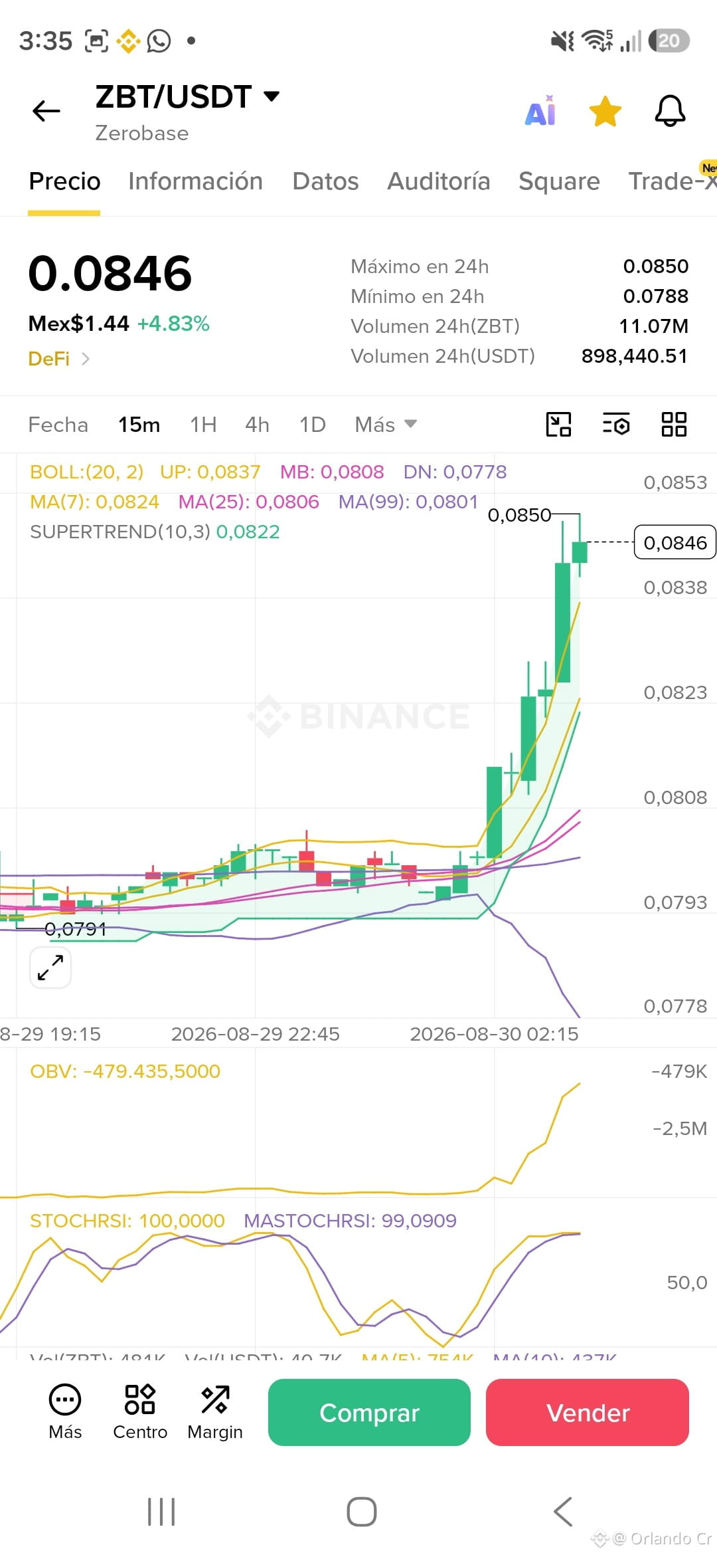The height and width of the screenshot is (1555, 717).
Task: Select the Precio tab
Action: coord(64,181)
